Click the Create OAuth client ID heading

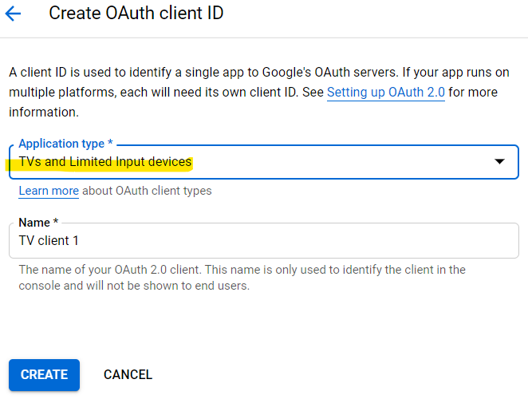click(x=136, y=13)
